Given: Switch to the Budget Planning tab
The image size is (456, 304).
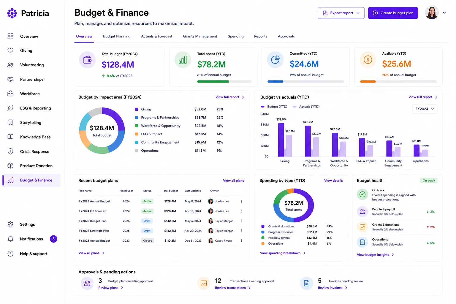Looking at the screenshot, I should [x=117, y=36].
